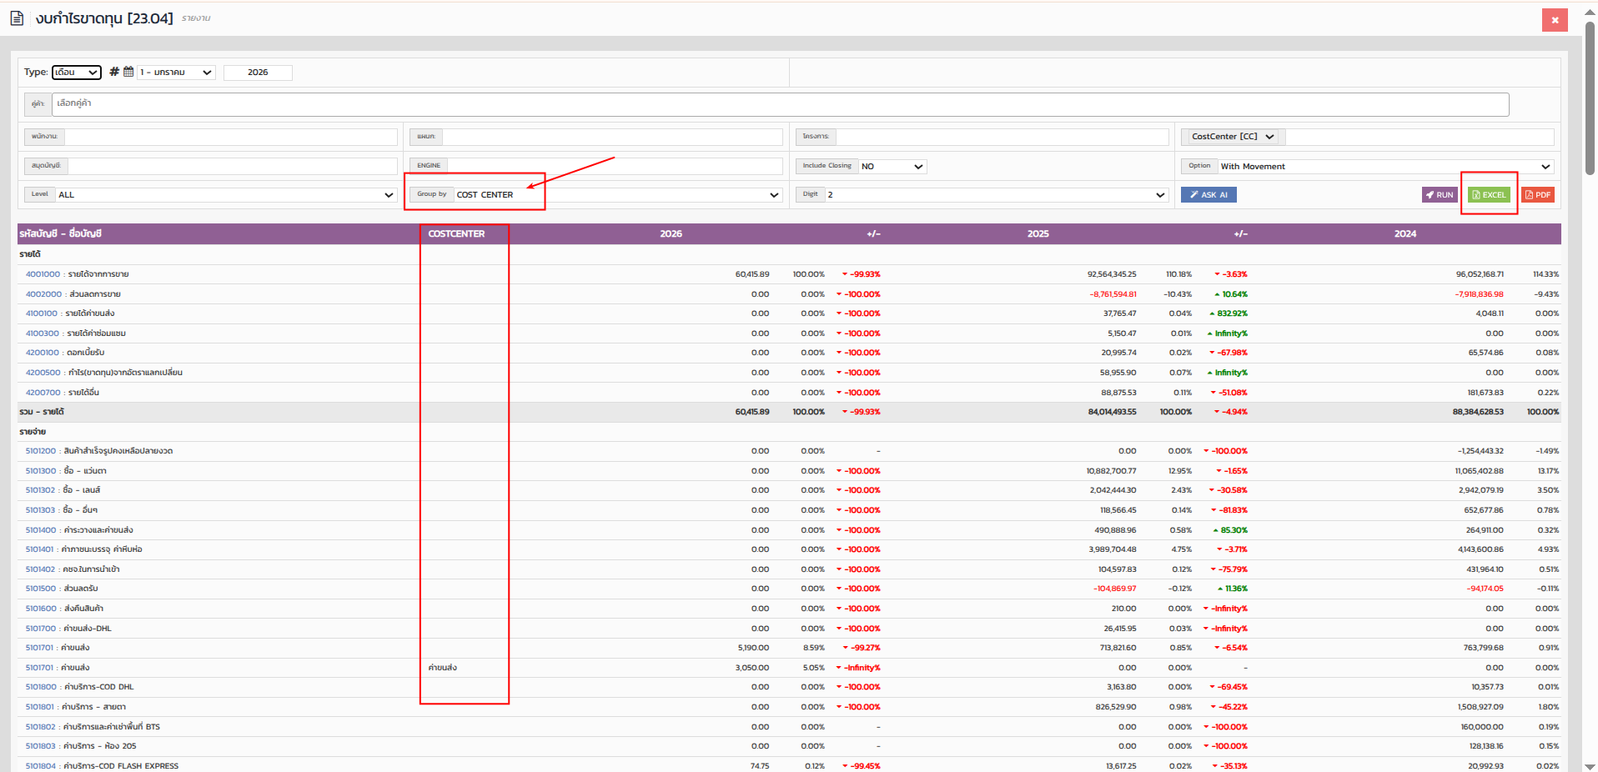
Task: Export the report with the PDF button
Action: (x=1538, y=195)
